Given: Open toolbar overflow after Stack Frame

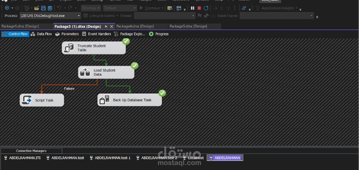Looking at the screenshot, I should 317,17.
